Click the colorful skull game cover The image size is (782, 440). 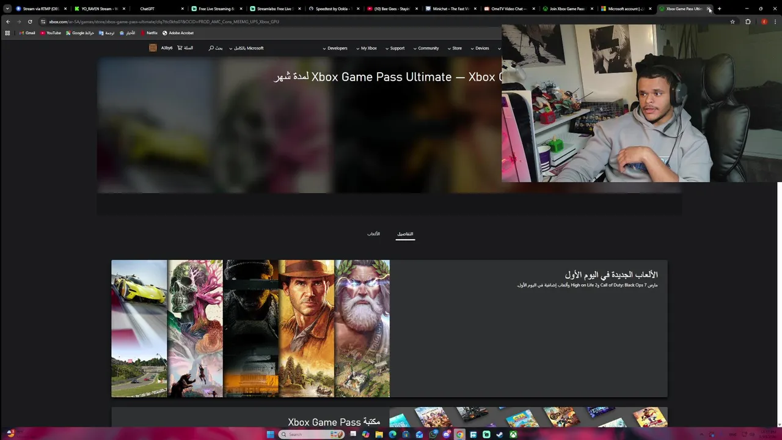click(x=195, y=328)
